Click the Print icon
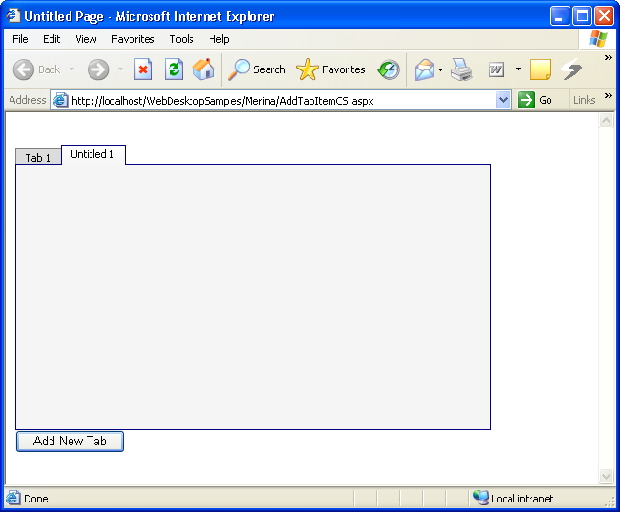The width and height of the screenshot is (620, 512). tap(462, 69)
